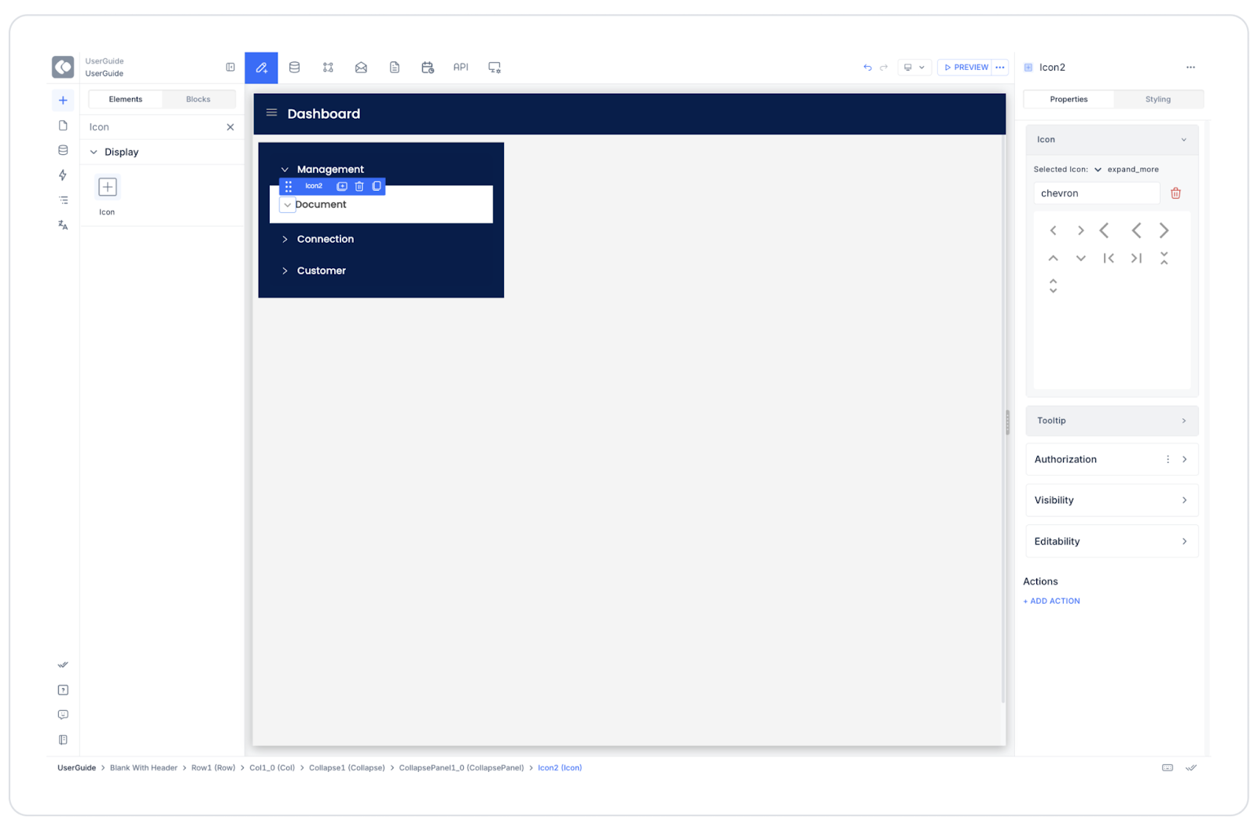The height and width of the screenshot is (831, 1258).
Task: Open the more options next to PREVIEW
Action: click(x=1000, y=68)
